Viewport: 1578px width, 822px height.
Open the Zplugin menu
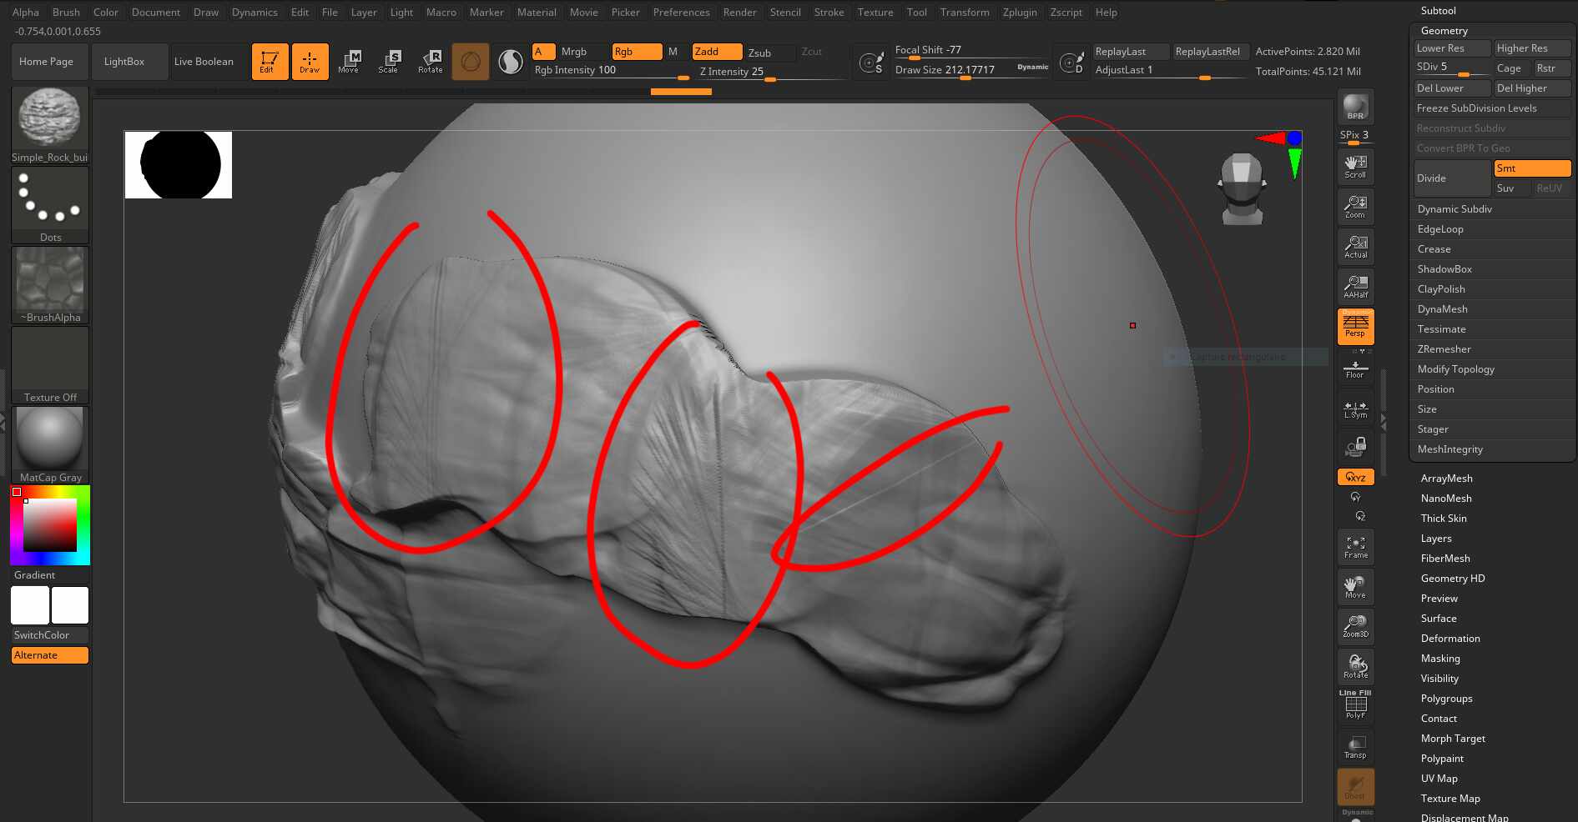tap(1020, 13)
